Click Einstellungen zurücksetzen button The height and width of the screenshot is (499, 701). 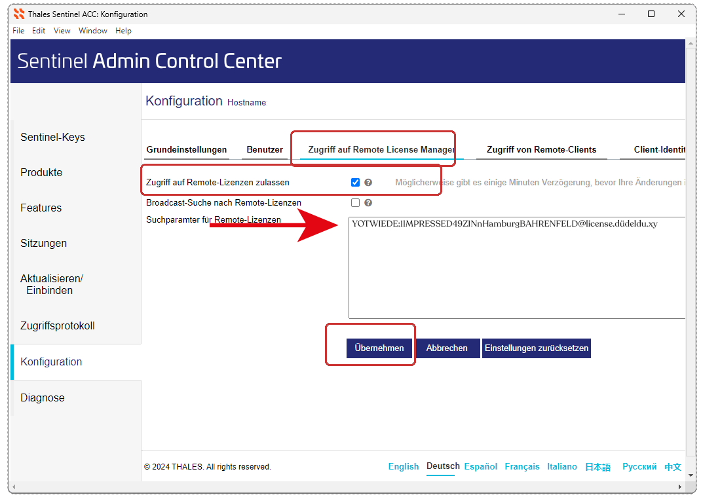point(537,348)
